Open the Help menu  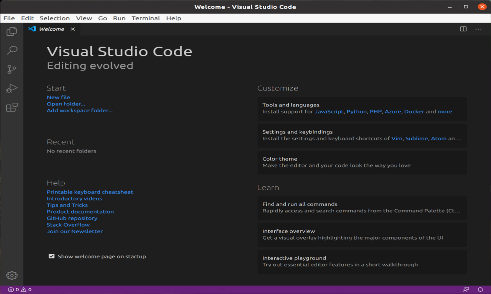click(173, 18)
